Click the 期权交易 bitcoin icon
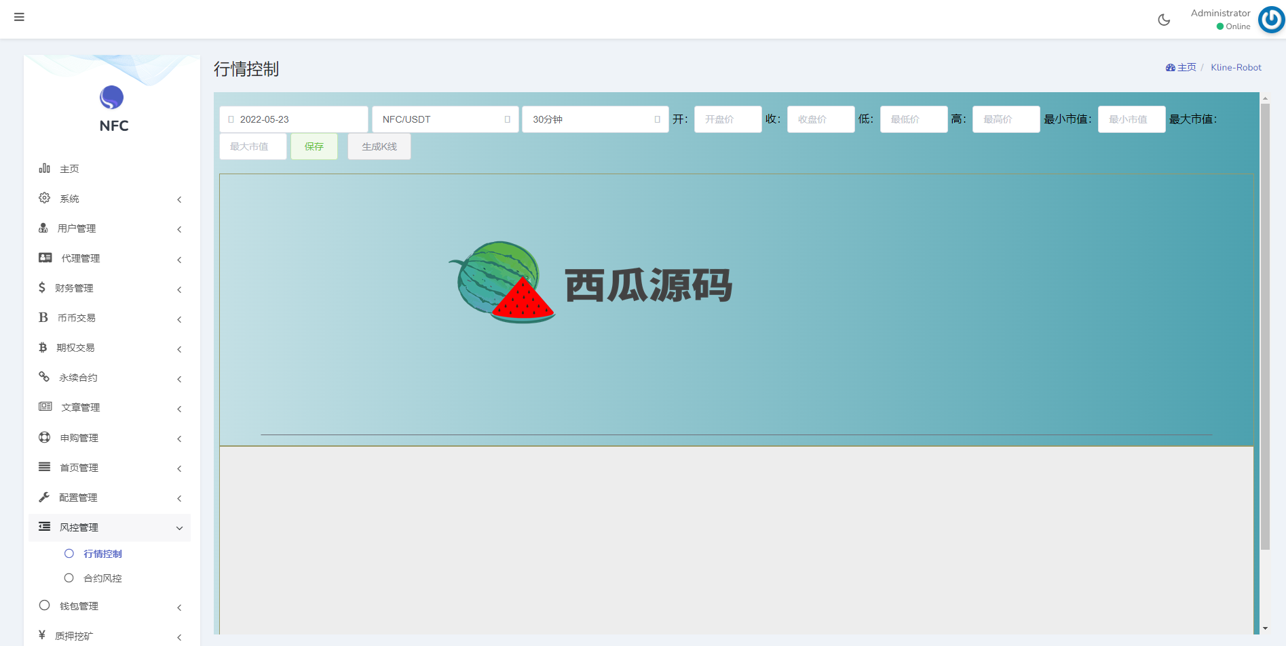 coord(43,347)
